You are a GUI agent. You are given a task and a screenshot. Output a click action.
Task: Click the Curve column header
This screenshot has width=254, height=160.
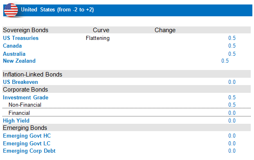coord(101,30)
